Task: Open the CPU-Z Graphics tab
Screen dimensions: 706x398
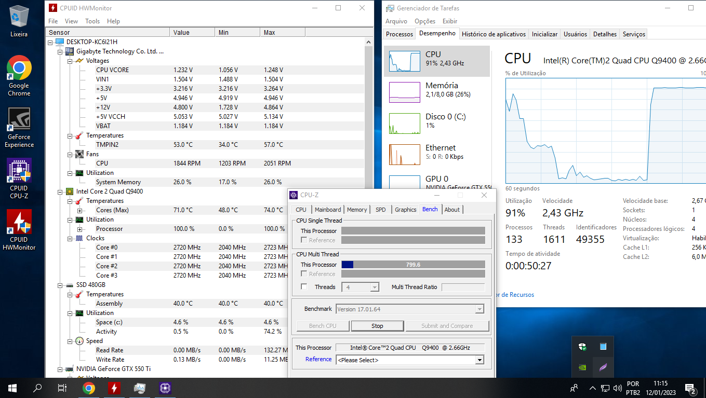Action: point(405,210)
